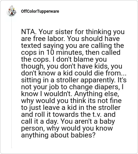The image size is (138, 154).
Task: Open OffColorTupperware's avatar image
Action: click(x=12, y=11)
